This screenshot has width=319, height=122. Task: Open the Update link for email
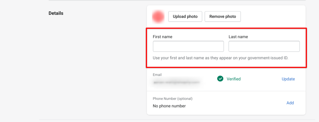(x=288, y=79)
